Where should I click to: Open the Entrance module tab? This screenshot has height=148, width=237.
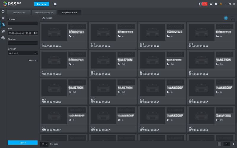[x=42, y=4]
